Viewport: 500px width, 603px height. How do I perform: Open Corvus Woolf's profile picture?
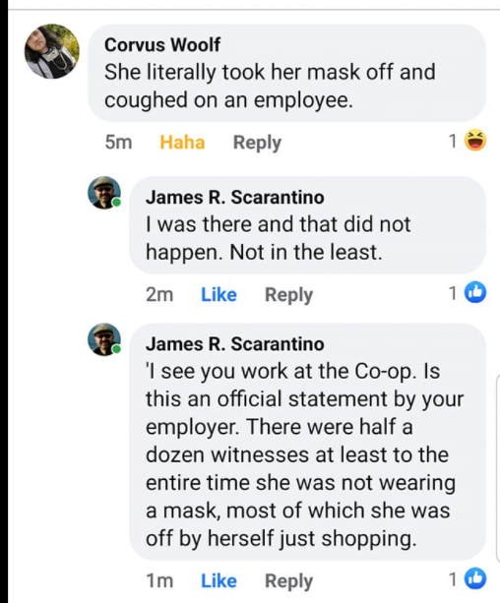(52, 51)
